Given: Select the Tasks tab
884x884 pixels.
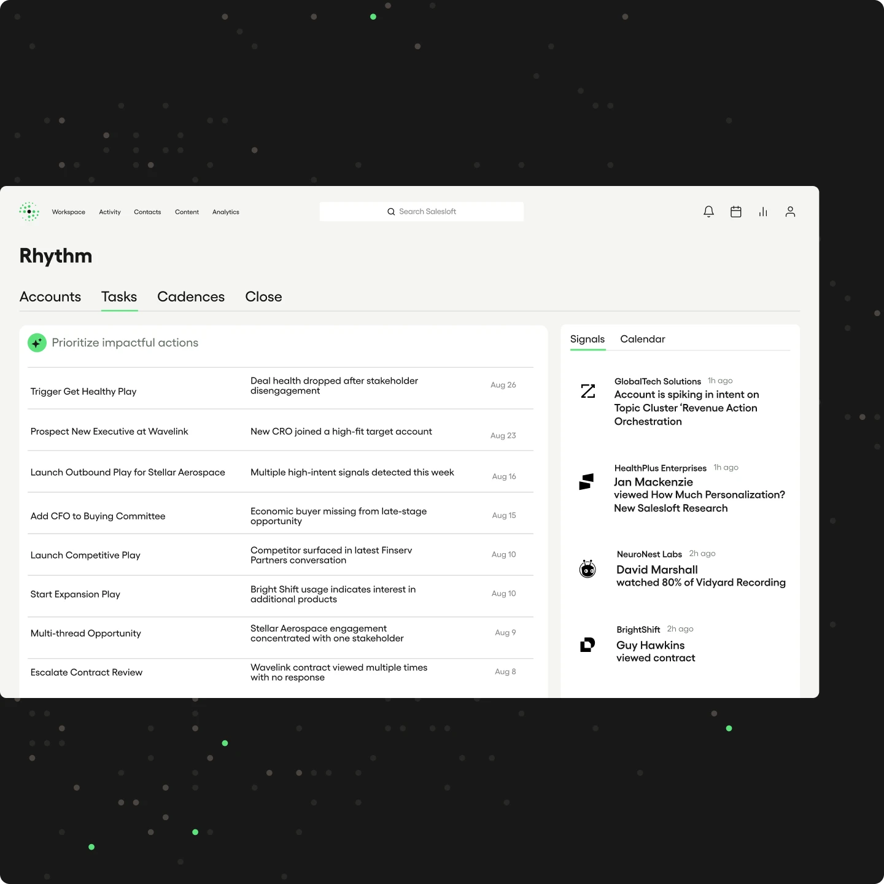Looking at the screenshot, I should [119, 297].
